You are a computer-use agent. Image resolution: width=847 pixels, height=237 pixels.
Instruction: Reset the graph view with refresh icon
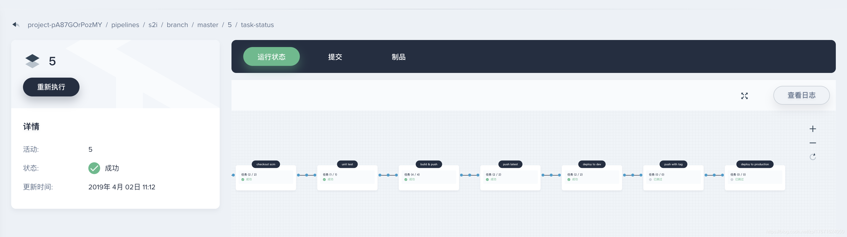coord(813,156)
